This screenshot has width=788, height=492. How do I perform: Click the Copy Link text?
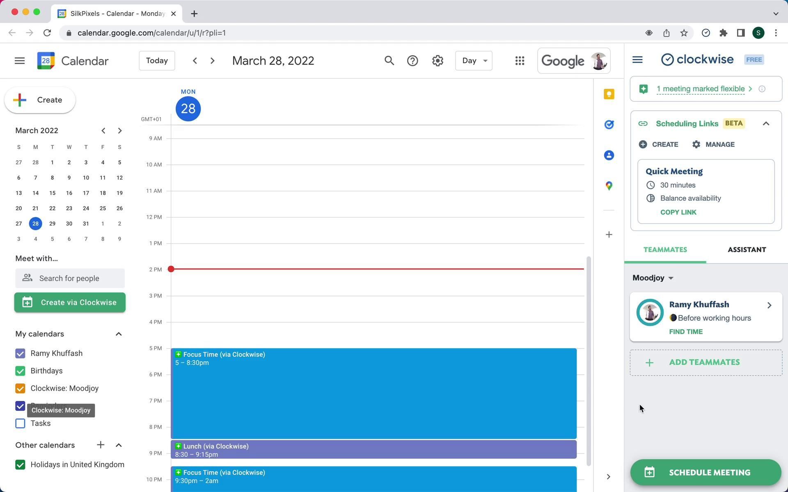tap(678, 212)
